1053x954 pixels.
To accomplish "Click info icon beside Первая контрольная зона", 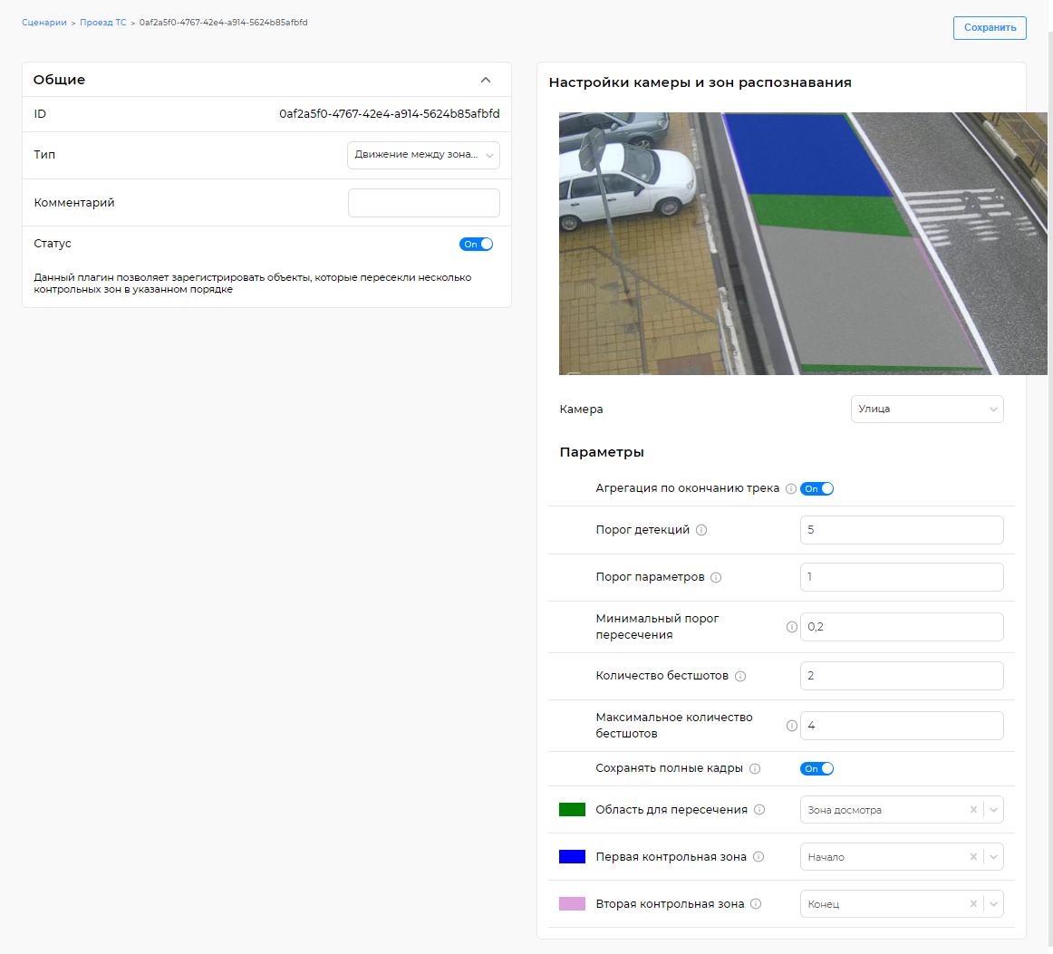I will (758, 857).
